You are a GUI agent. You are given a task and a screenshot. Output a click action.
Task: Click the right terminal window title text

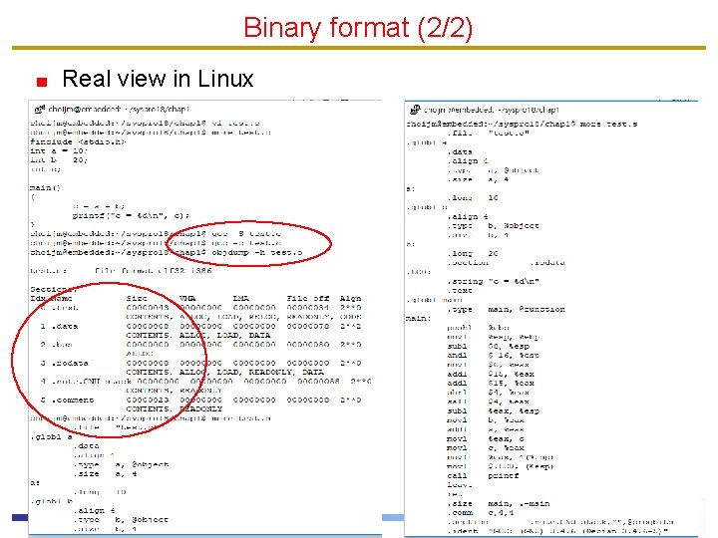(x=492, y=110)
